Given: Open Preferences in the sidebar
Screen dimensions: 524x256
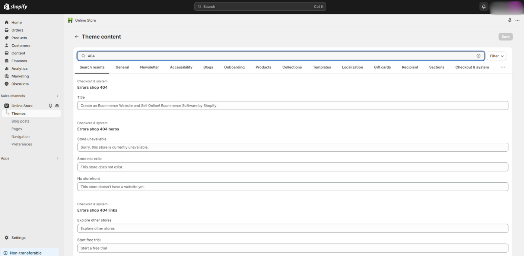Looking at the screenshot, I should 22,144.
